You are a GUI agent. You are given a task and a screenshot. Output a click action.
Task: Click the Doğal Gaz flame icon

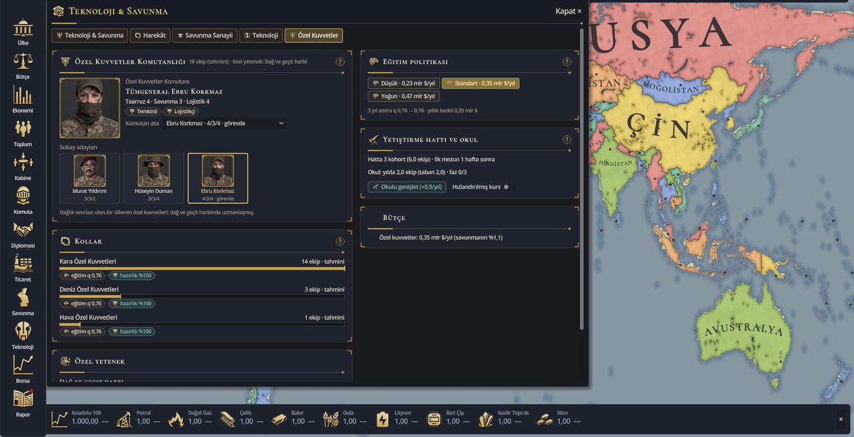pos(176,419)
